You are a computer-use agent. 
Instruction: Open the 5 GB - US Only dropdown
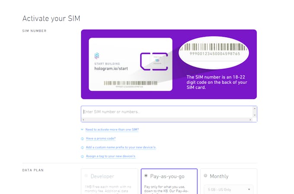[x=229, y=190]
